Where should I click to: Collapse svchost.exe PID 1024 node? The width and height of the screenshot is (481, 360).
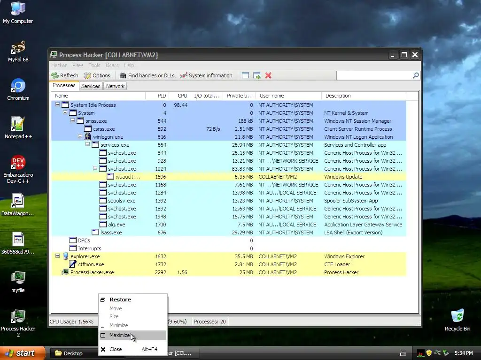pos(95,168)
